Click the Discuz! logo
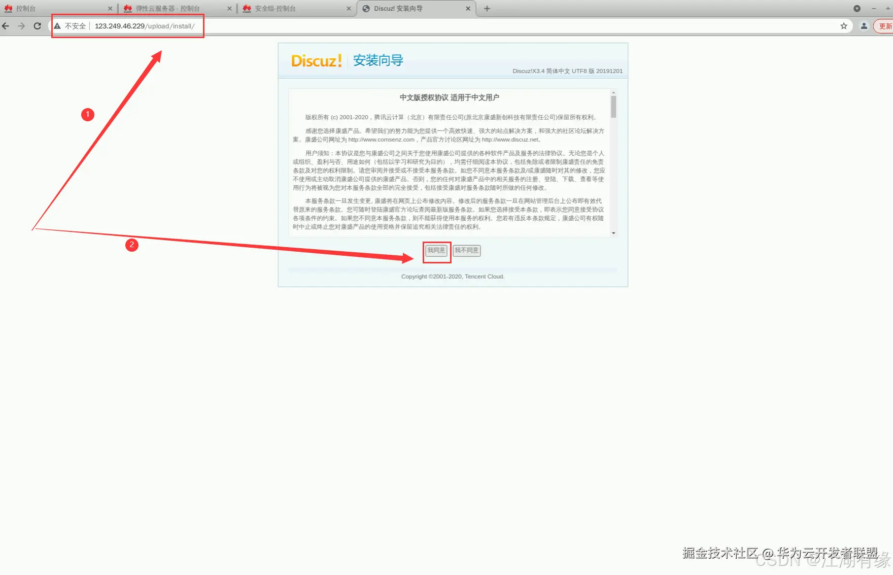This screenshot has width=893, height=575. coord(317,61)
